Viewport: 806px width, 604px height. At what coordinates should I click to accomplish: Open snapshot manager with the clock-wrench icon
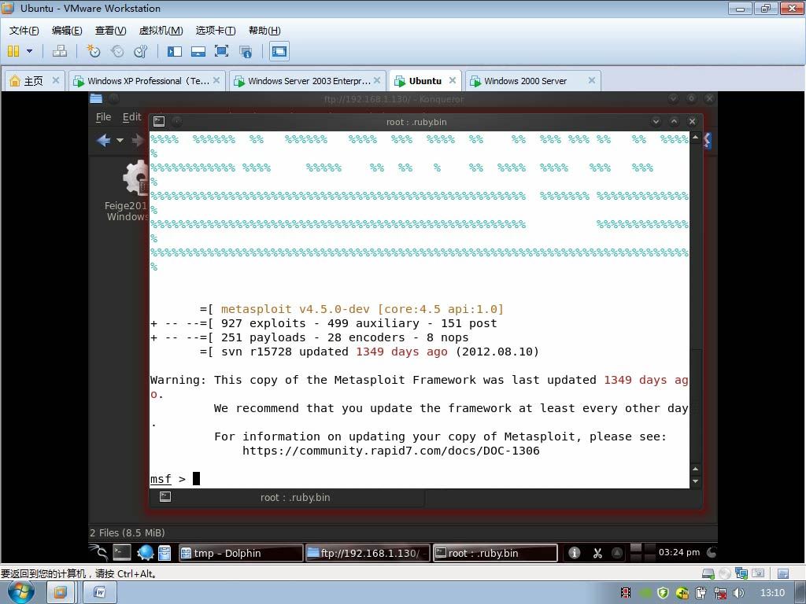click(x=140, y=51)
